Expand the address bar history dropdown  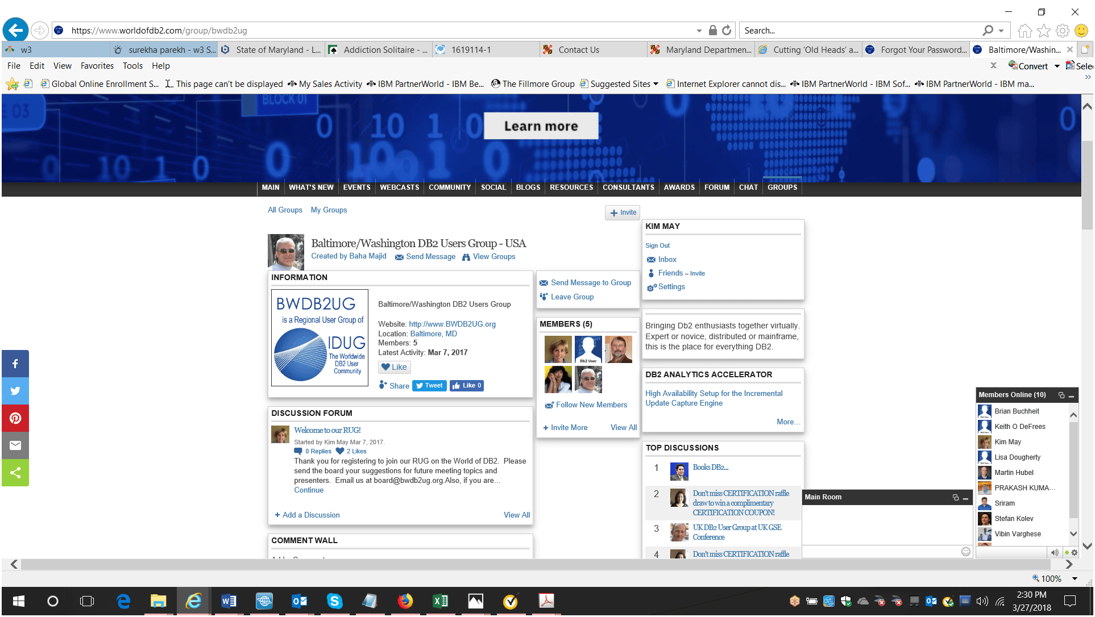point(699,31)
